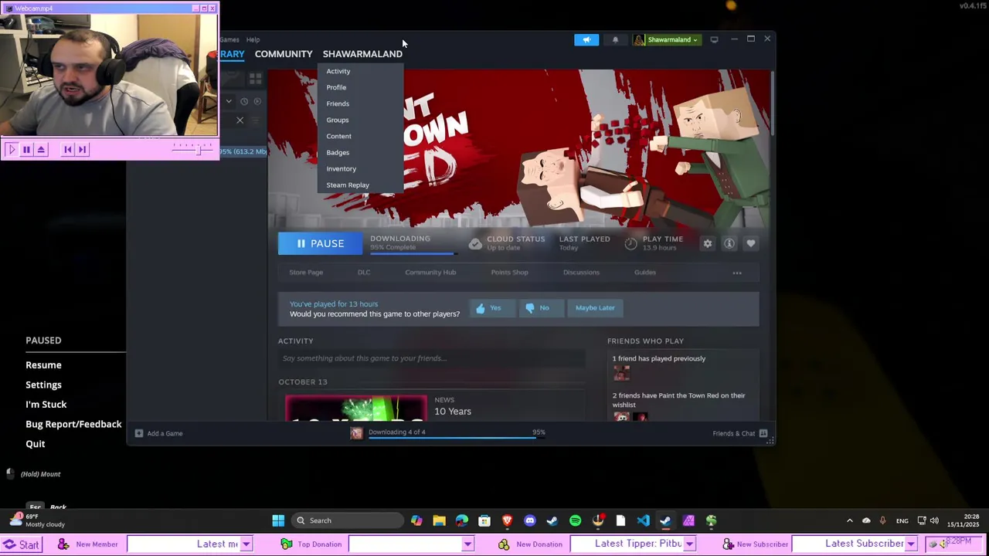Open game settings gear icon

(x=708, y=243)
